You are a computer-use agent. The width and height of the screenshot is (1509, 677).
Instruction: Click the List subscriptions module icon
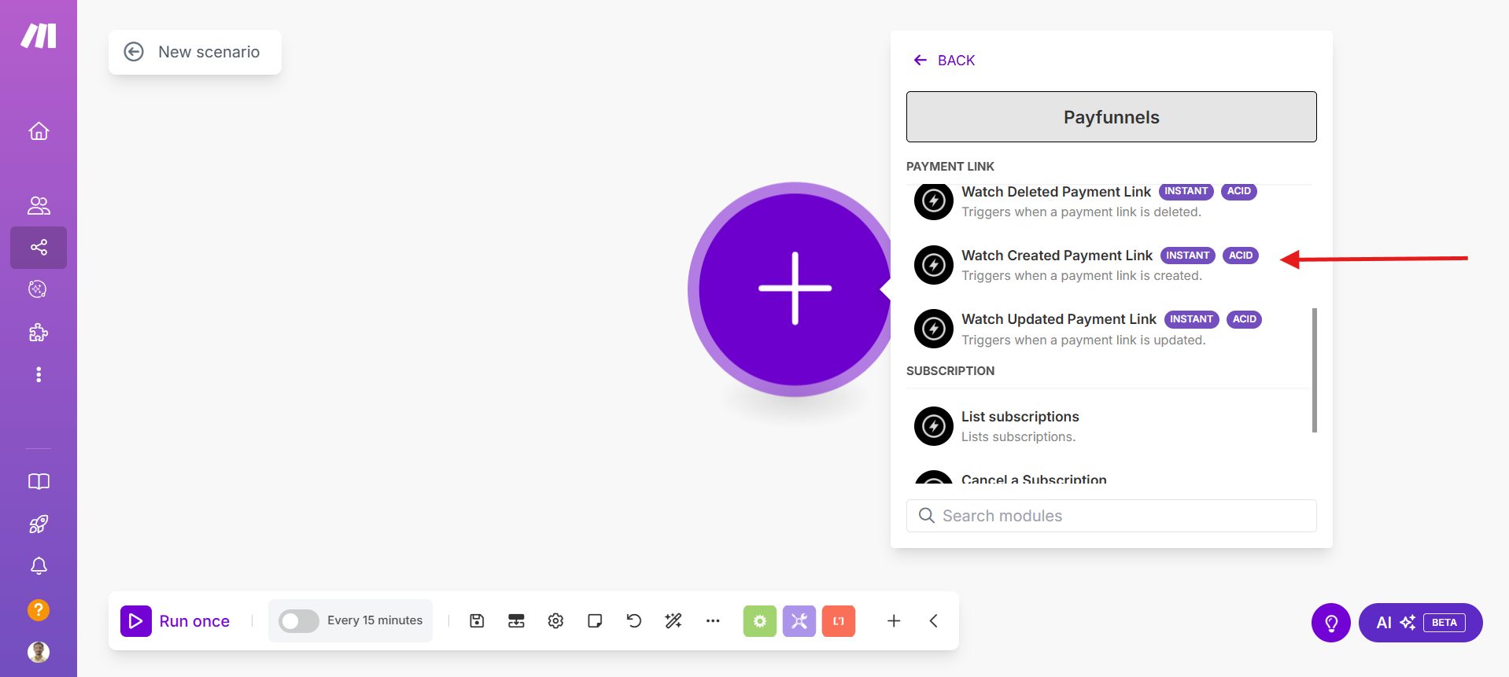(934, 426)
